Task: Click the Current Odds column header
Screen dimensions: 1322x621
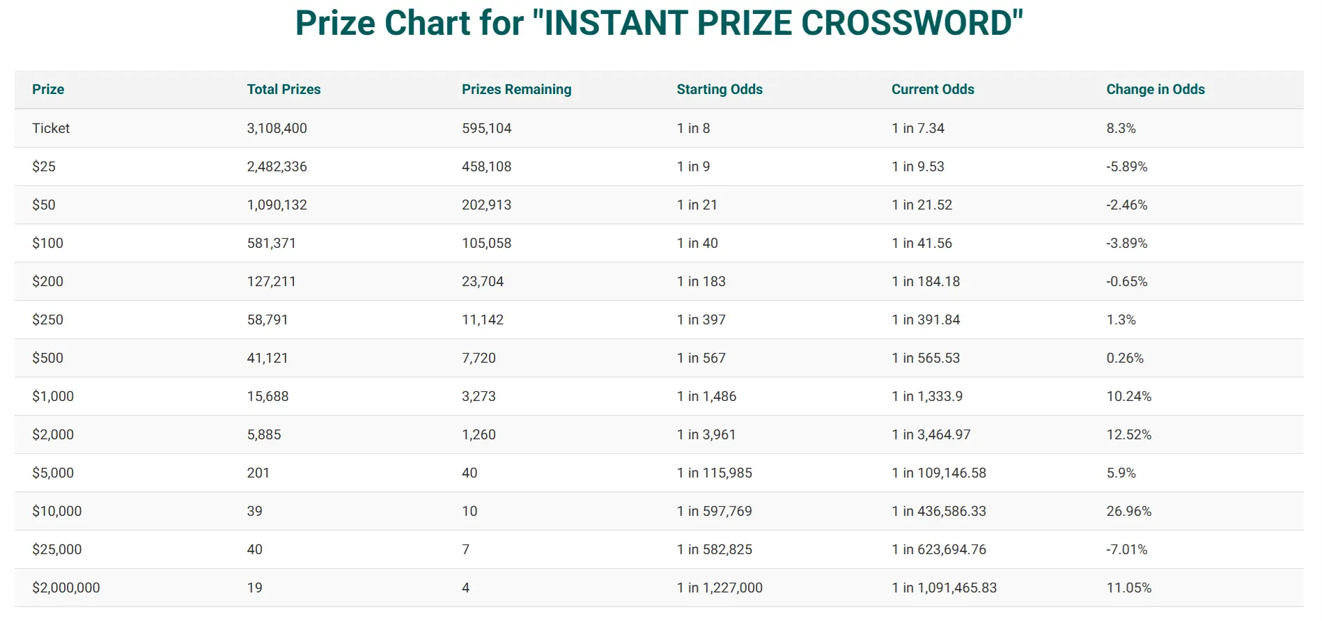Action: (933, 89)
